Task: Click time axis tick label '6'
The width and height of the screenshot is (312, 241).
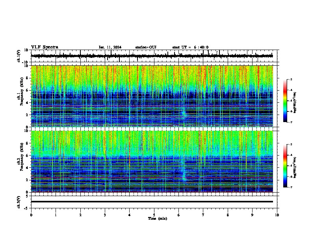Action: coord(179,215)
